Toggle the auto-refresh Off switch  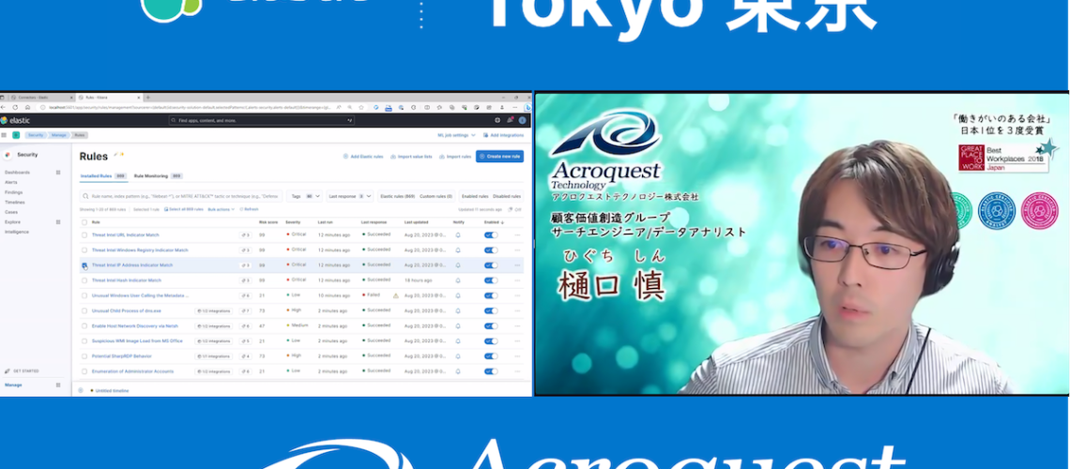[514, 209]
